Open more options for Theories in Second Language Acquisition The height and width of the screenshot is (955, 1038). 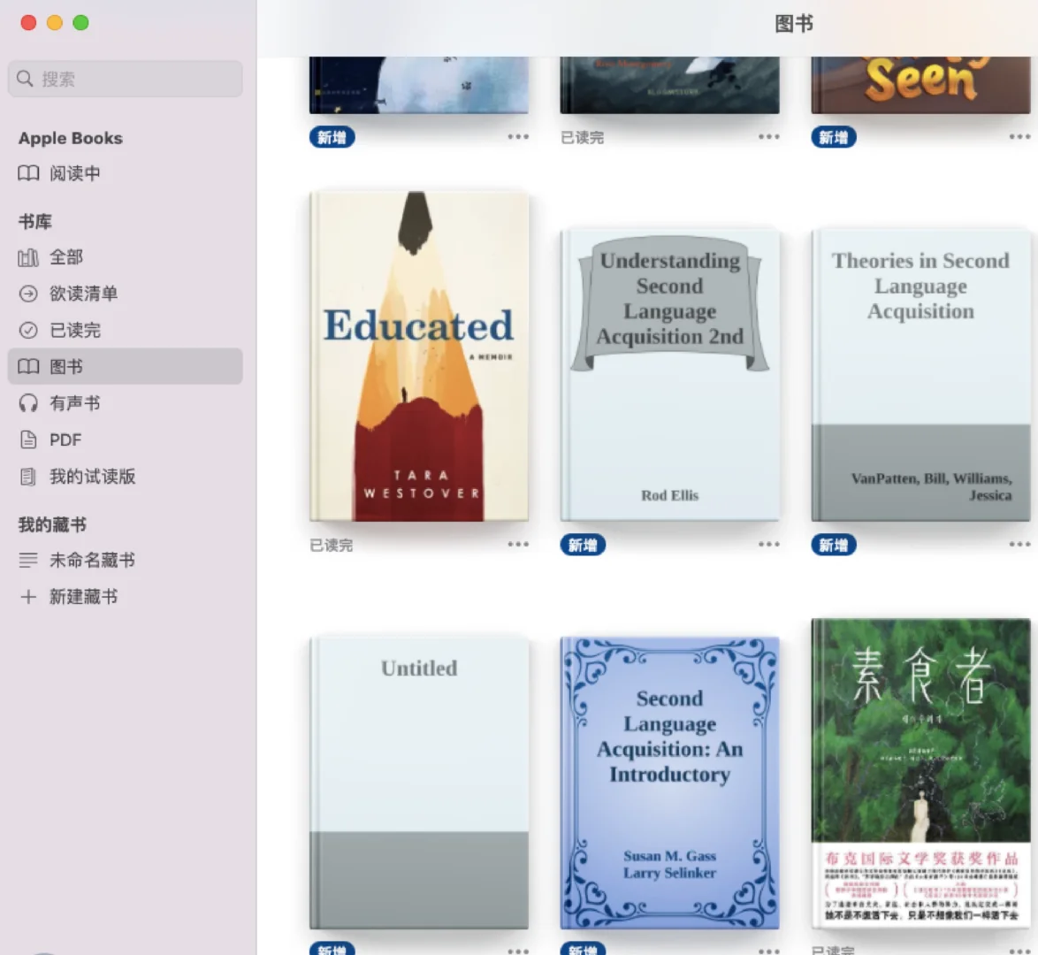pyautogui.click(x=1019, y=545)
